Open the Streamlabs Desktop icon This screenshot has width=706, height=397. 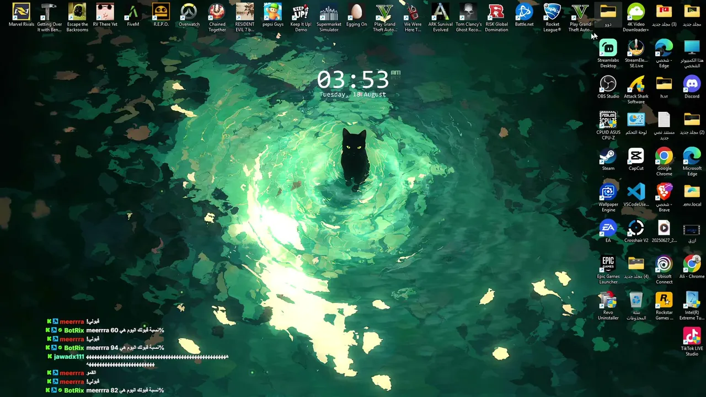click(608, 53)
